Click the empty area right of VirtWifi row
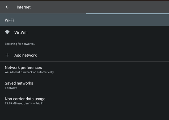 point(106,33)
